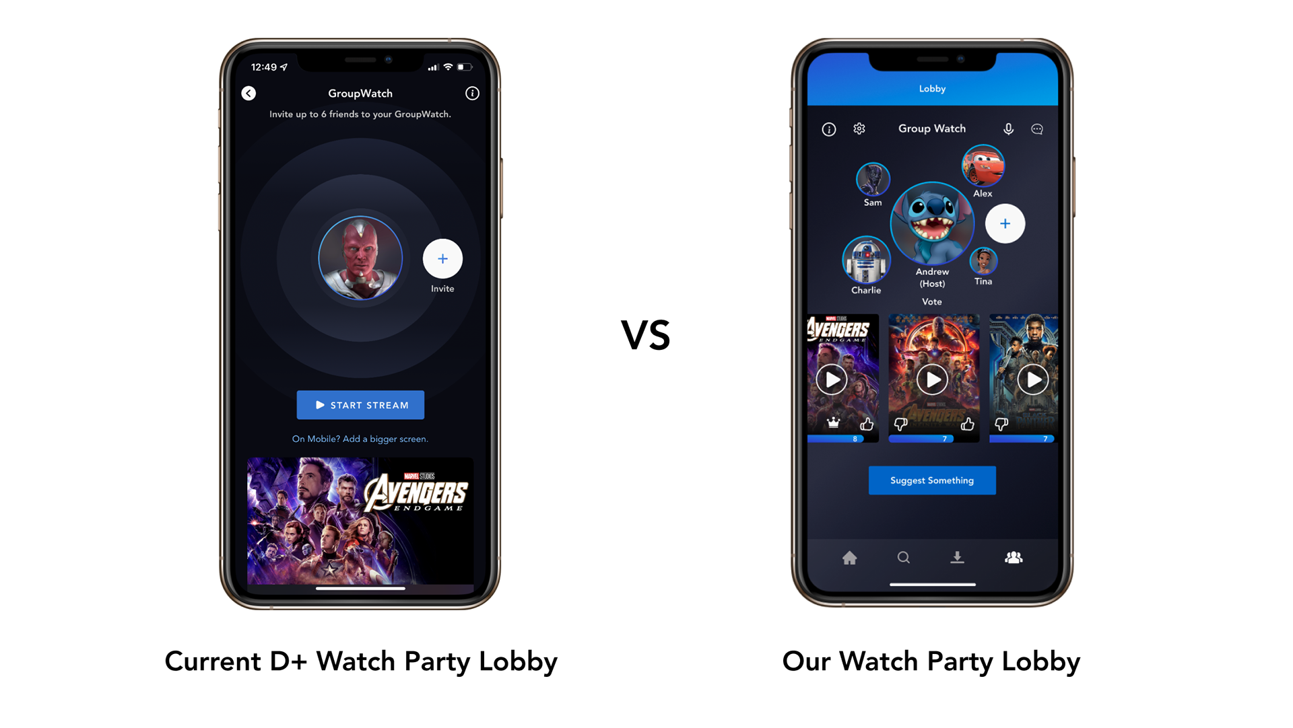The width and height of the screenshot is (1293, 728).
Task: Play Avengers Endgame in our Watch Party
Action: pos(831,380)
